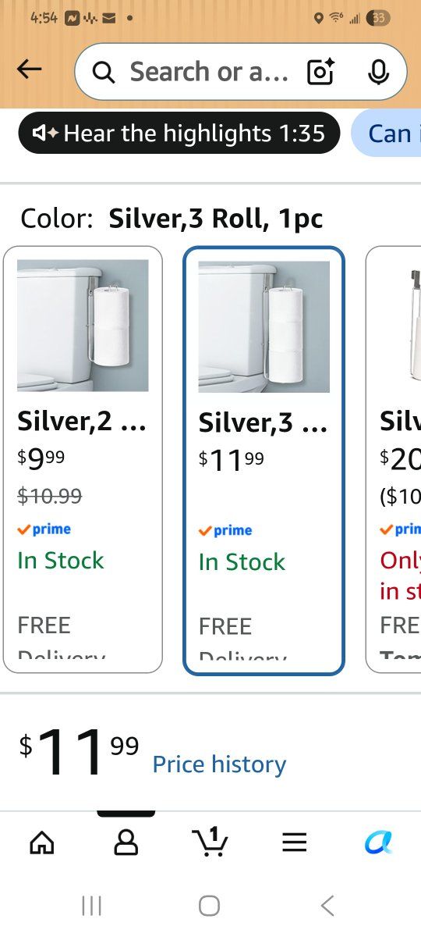This screenshot has height=937, width=421.
Task: Tap the microphone voice search icon
Action: (x=378, y=72)
